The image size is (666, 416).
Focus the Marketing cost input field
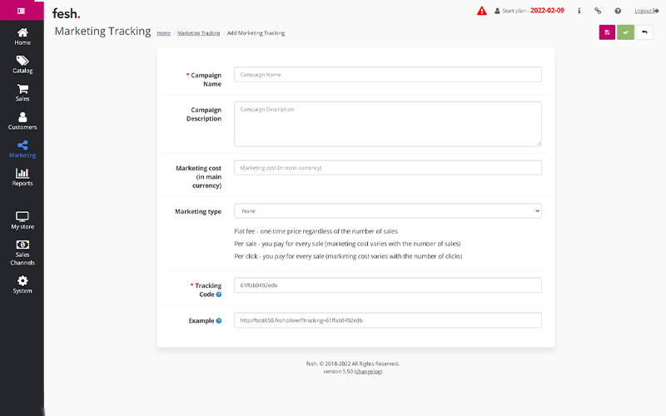tap(387, 168)
